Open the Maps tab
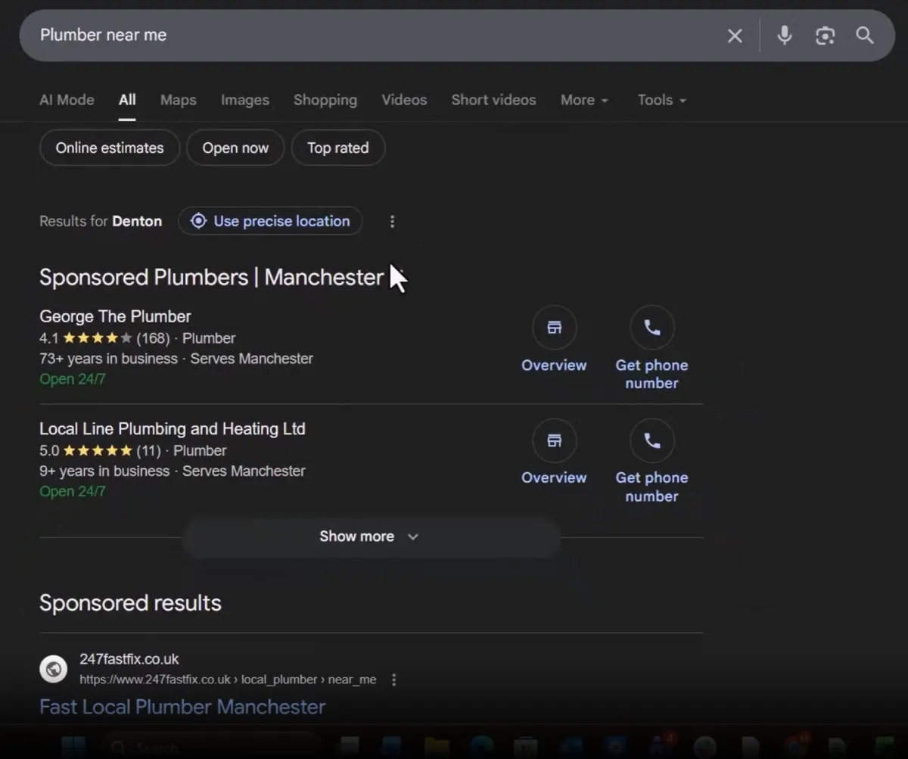 pyautogui.click(x=178, y=100)
